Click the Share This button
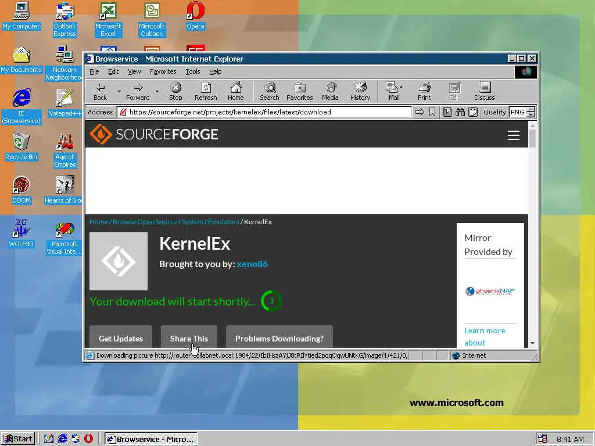 coord(189,337)
